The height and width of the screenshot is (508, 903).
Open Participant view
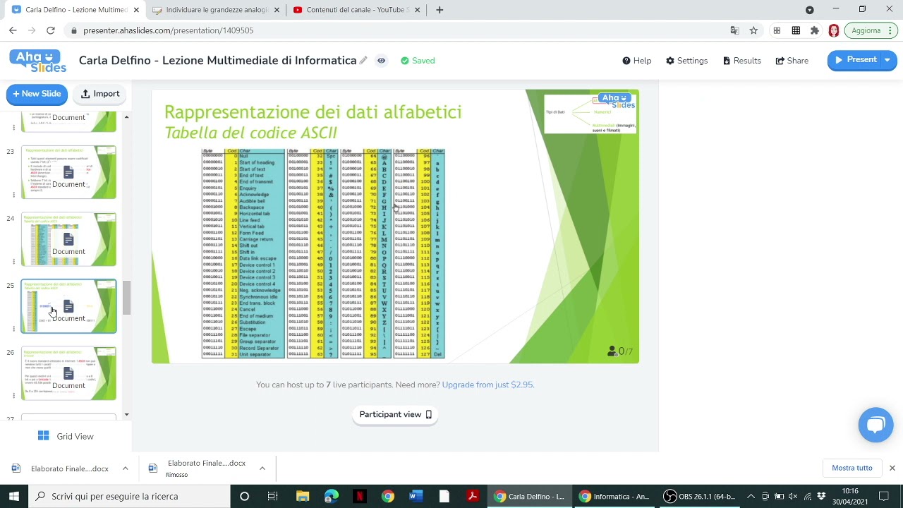tap(395, 414)
